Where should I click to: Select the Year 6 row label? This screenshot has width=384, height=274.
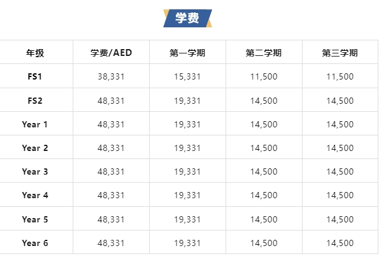[x=35, y=243]
